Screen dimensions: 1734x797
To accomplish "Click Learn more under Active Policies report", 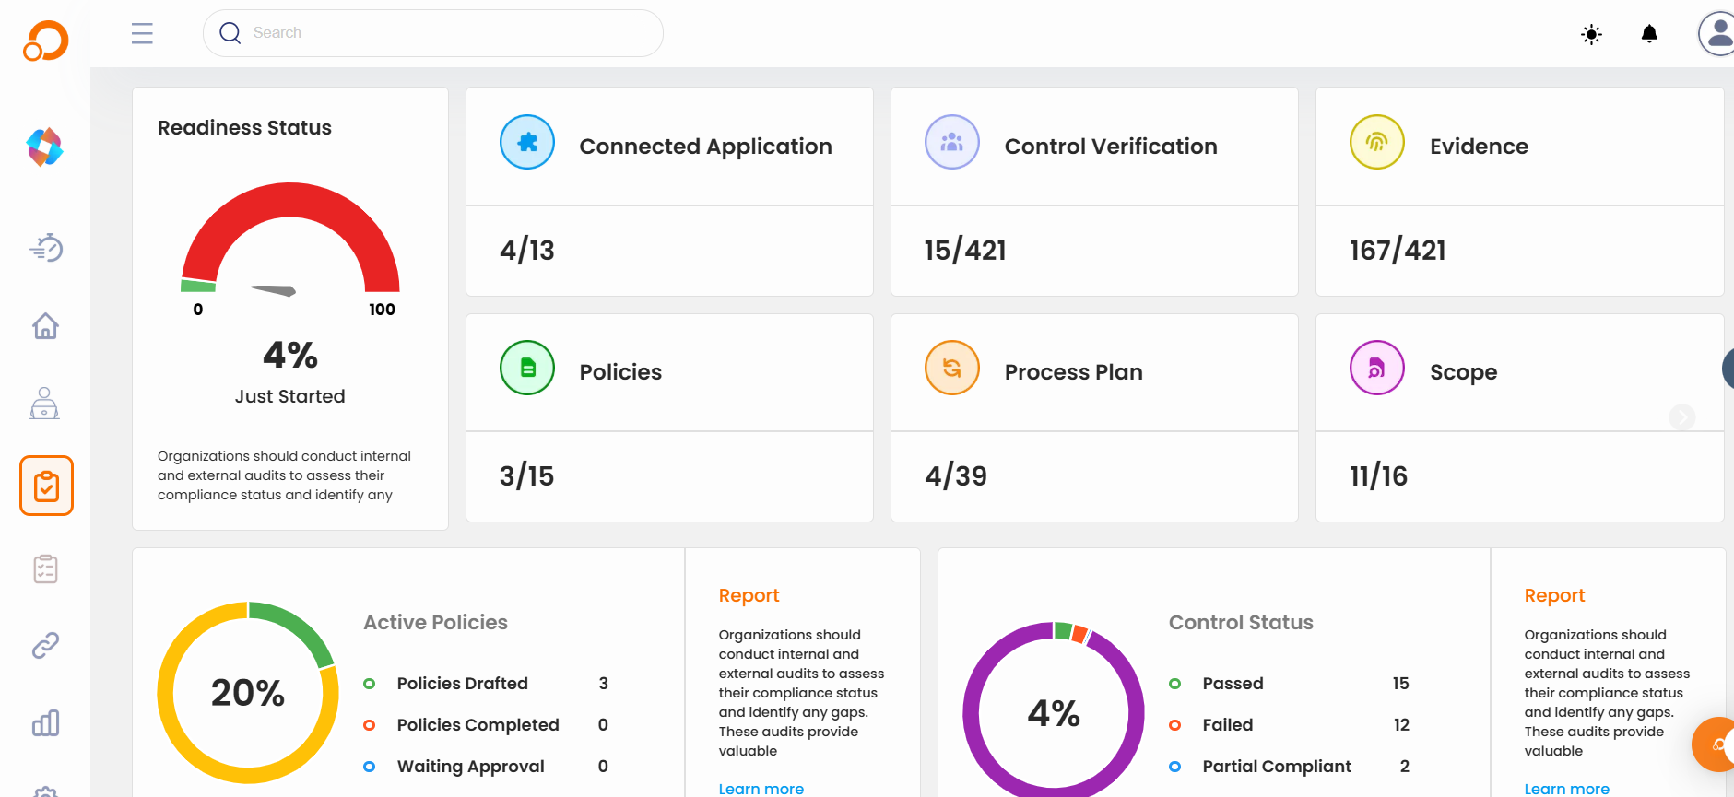I will click(x=761, y=789).
